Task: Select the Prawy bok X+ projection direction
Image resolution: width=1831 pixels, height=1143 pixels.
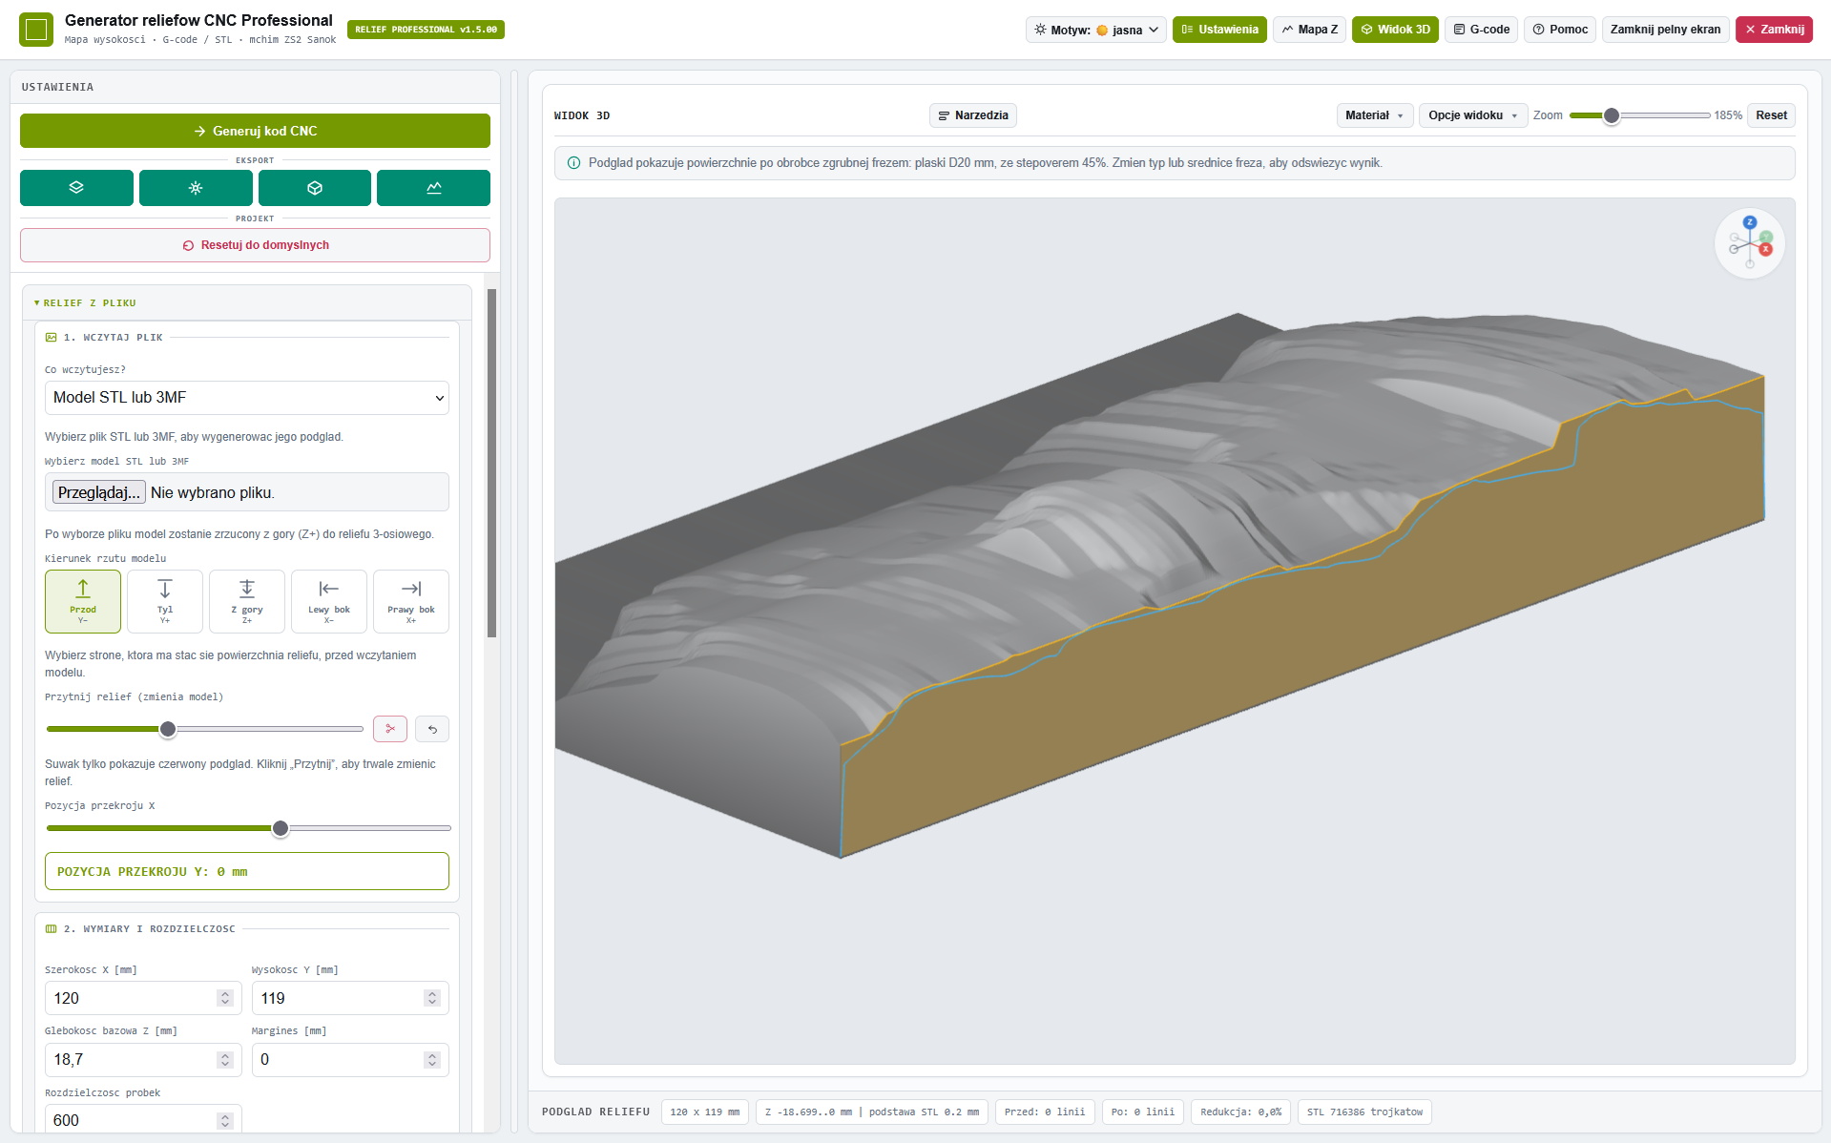Action: (x=411, y=601)
